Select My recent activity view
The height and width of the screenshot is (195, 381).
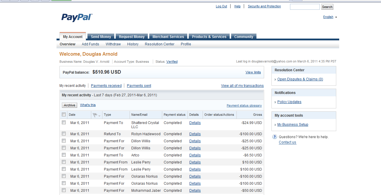click(x=72, y=86)
